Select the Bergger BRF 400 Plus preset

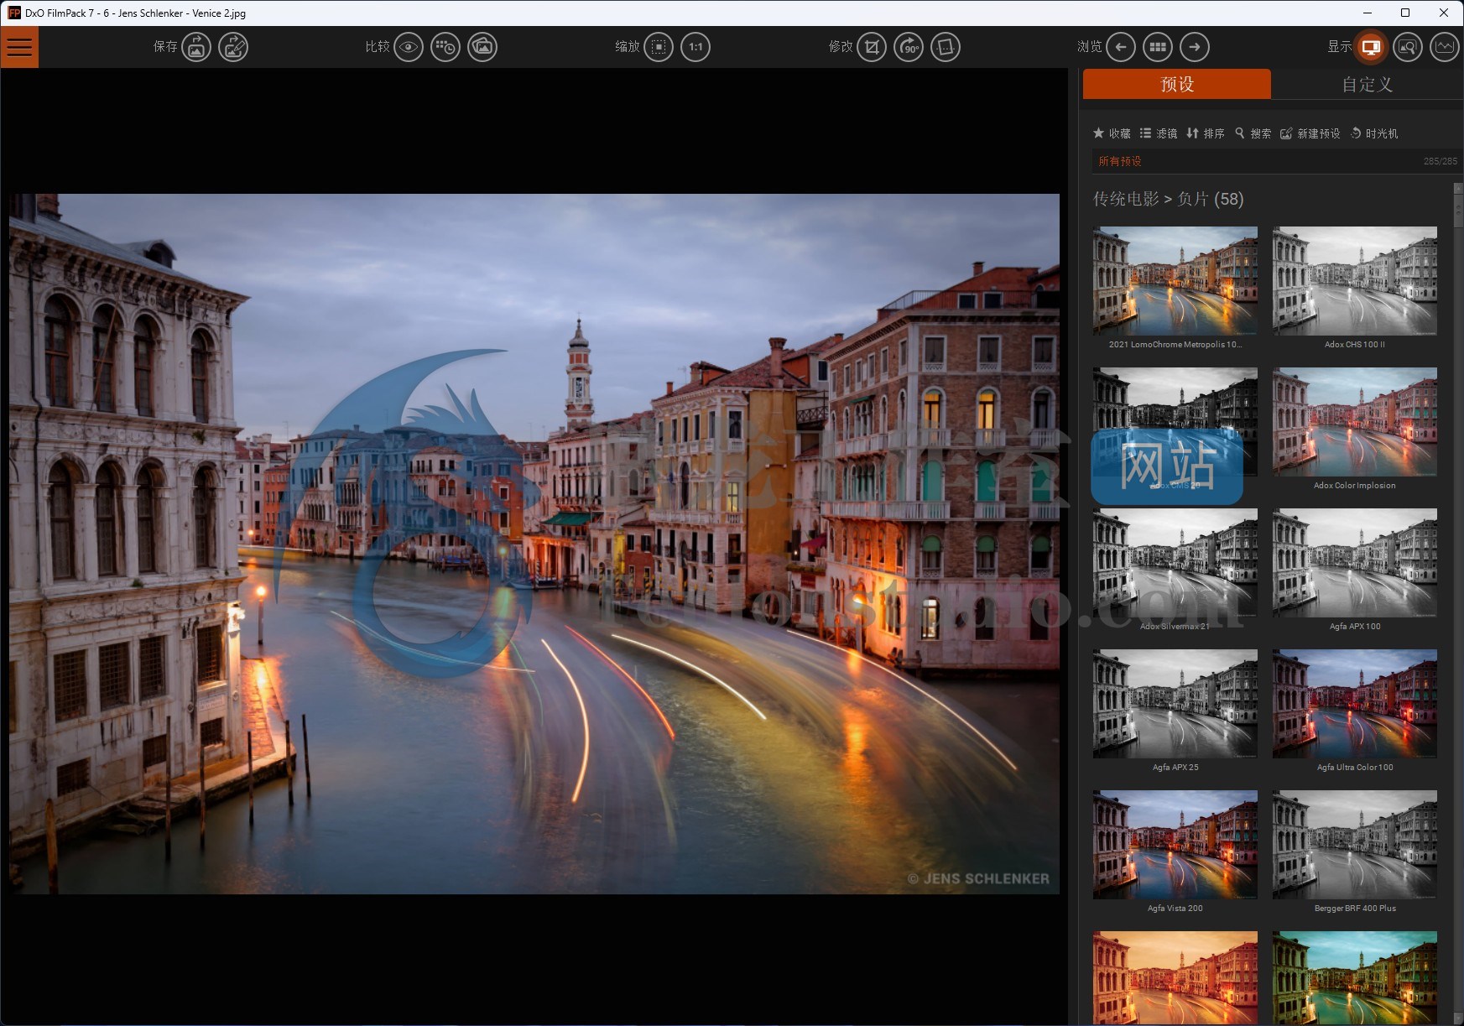1354,844
